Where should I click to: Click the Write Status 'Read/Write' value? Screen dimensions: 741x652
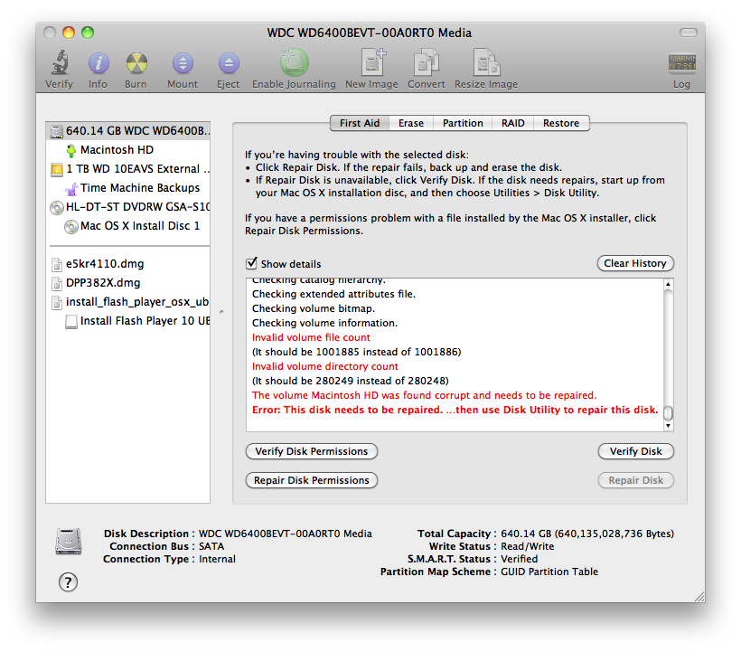[528, 546]
